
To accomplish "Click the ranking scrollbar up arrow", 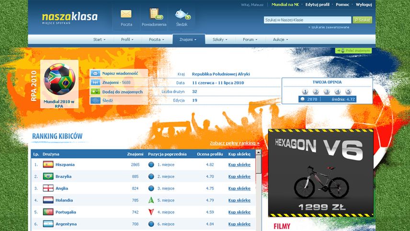I will (x=258, y=152).
